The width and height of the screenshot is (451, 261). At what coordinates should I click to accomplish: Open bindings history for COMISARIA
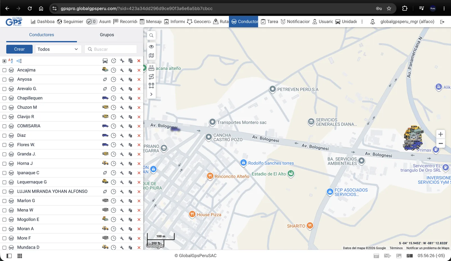point(114,126)
